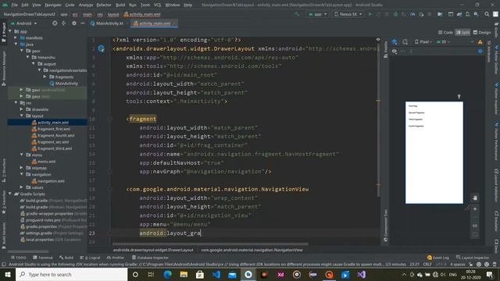Viewport: 500px width, 281px height.
Task: Open the Refactor menu
Action: tap(104, 5)
